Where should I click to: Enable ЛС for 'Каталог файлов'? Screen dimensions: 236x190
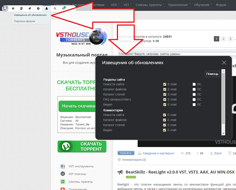(194, 90)
